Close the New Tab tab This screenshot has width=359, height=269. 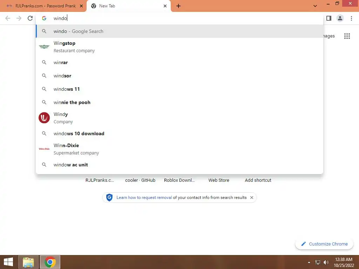coord(165,6)
